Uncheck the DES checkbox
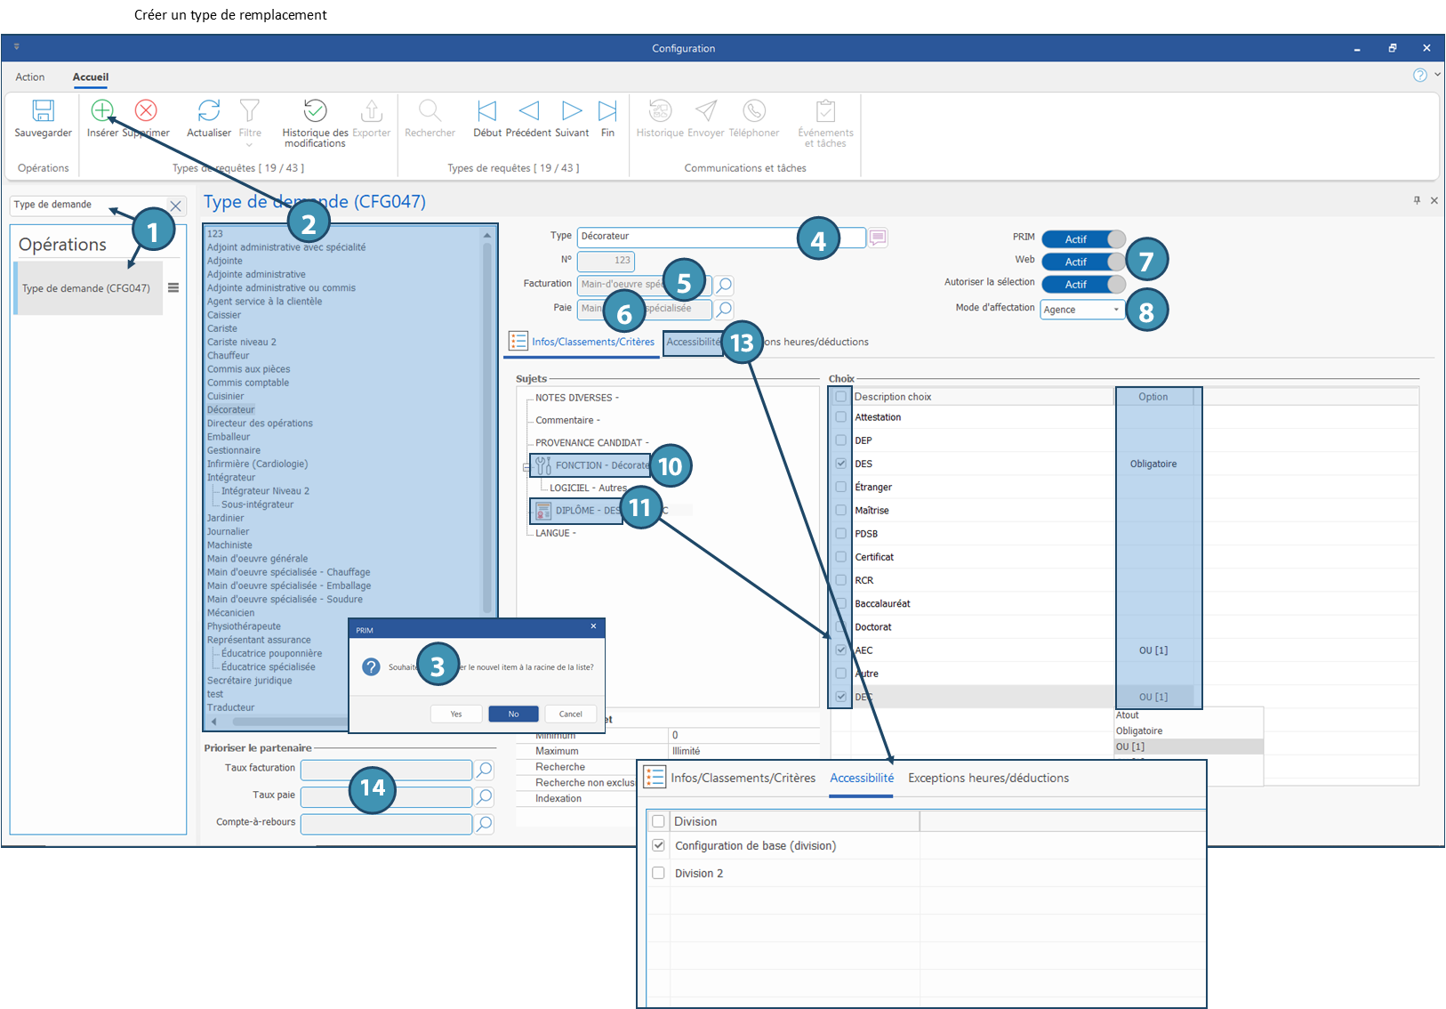 pos(840,464)
